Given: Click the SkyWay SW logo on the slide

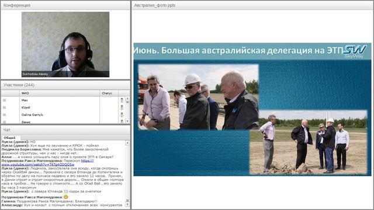Looking at the screenshot, I should click(x=355, y=51).
